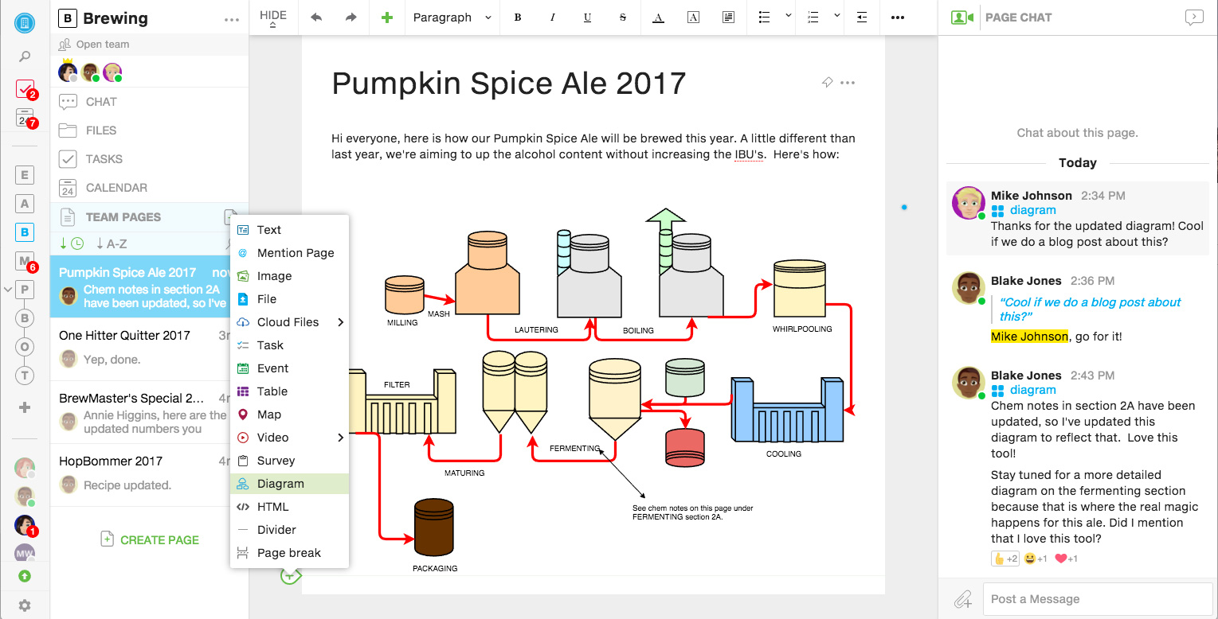Toggle italic formatting
The width and height of the screenshot is (1218, 619).
tap(552, 18)
